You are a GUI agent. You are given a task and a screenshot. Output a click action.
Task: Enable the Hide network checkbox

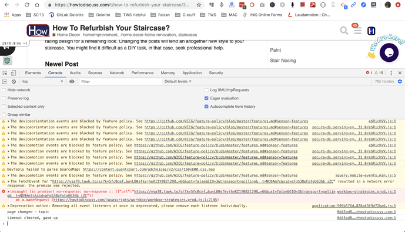tap(4, 90)
